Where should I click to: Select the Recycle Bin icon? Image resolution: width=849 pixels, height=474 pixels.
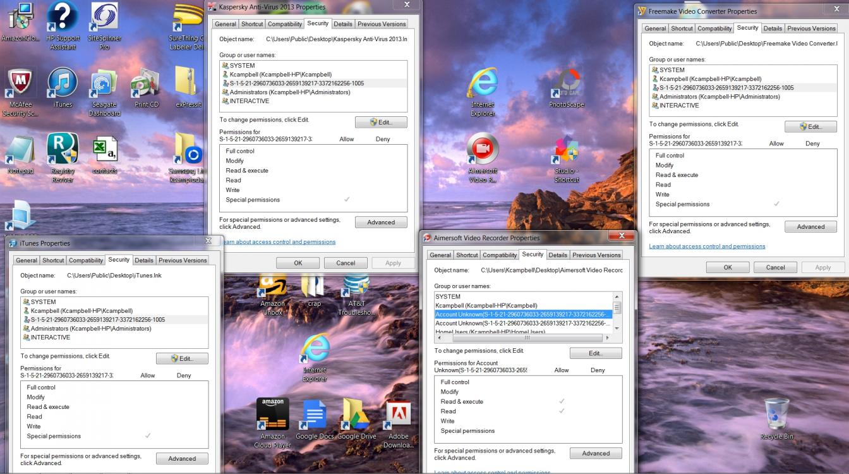click(776, 419)
